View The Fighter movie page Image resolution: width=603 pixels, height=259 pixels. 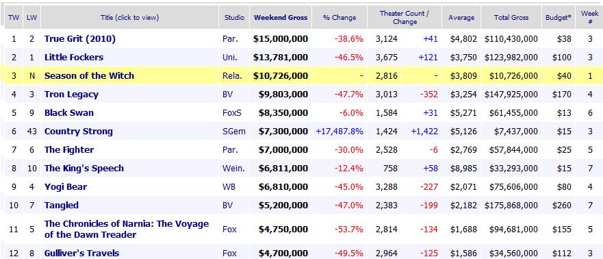point(69,149)
